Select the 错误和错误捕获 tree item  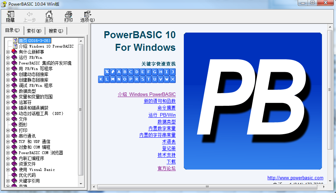click(33, 108)
